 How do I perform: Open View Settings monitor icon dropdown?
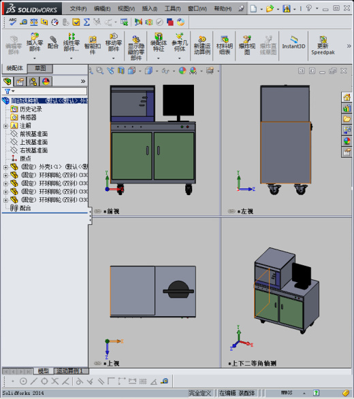pos(218,71)
